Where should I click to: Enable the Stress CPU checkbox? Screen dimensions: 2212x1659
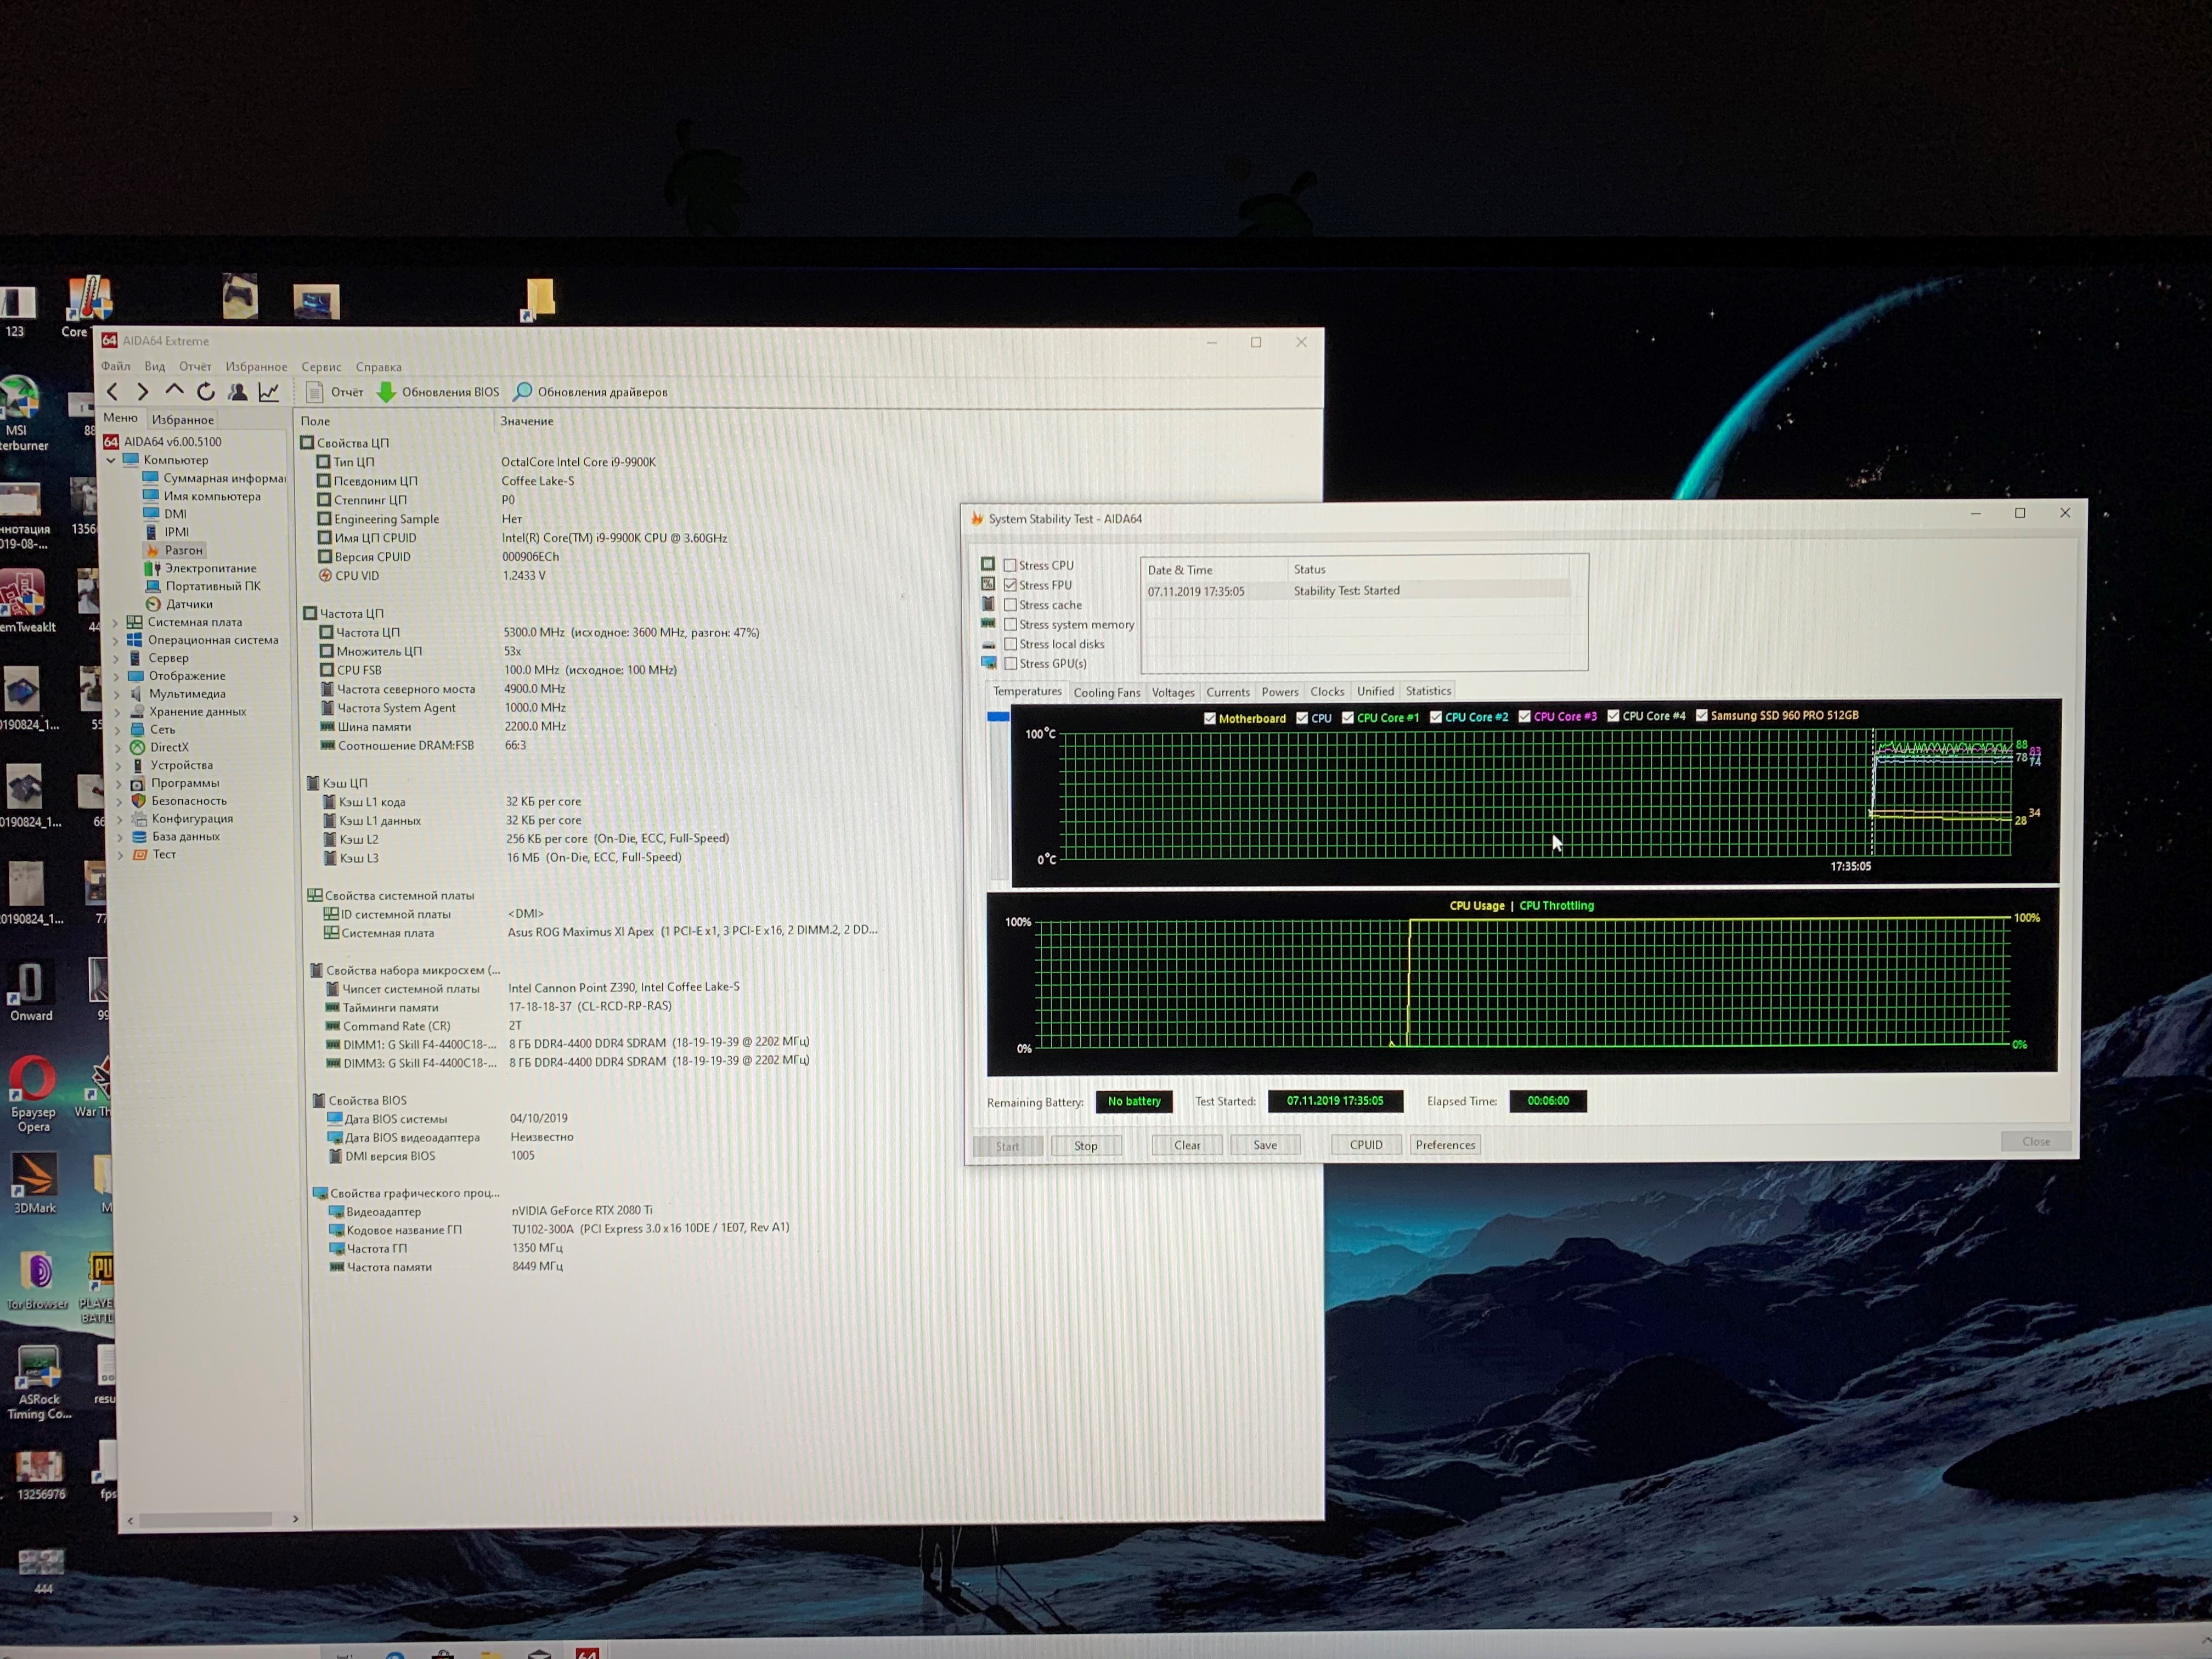click(1010, 565)
